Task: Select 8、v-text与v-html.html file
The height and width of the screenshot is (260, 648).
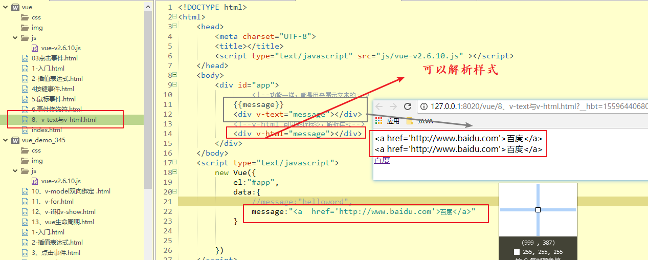Action: 64,120
